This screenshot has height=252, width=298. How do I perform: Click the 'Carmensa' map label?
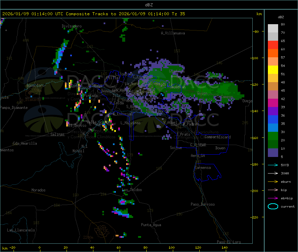pyautogui.click(x=203, y=168)
